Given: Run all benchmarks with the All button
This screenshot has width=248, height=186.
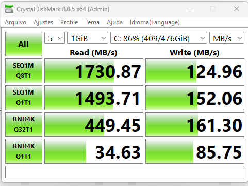Looking at the screenshot, I should coord(24,44).
